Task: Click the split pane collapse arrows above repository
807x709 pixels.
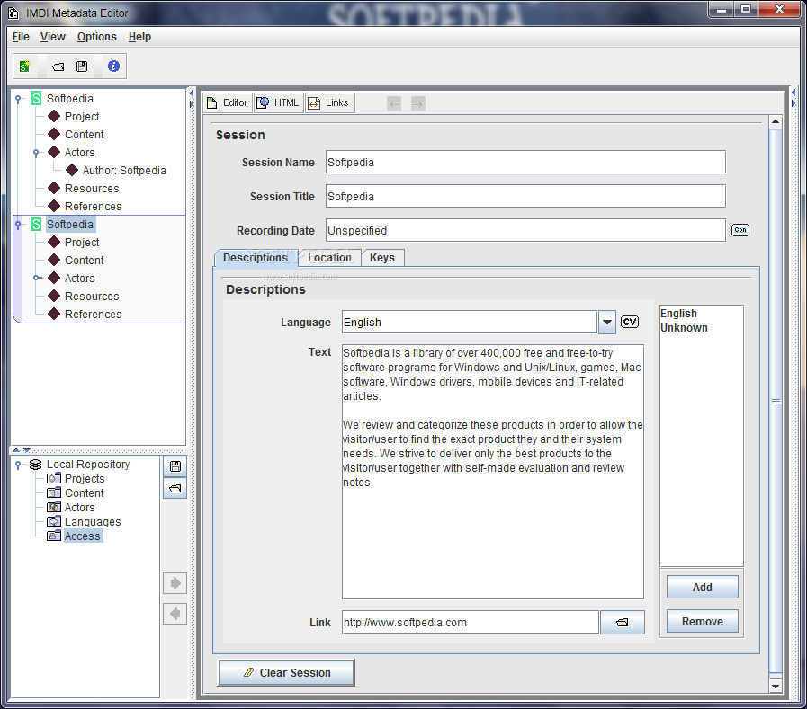Action: click(22, 450)
